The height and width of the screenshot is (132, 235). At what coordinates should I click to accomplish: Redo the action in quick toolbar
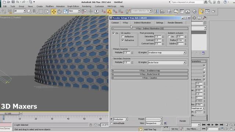(23, 2)
